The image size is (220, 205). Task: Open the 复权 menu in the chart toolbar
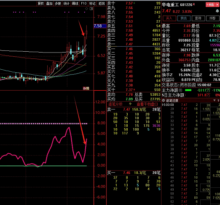coord(41,3)
